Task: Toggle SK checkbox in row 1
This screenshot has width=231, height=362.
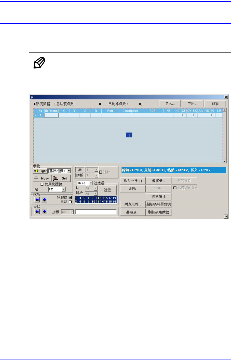Action: (x=195, y=115)
